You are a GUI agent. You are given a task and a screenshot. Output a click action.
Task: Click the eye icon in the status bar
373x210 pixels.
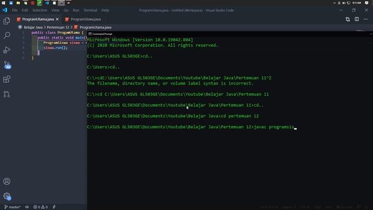click(27, 207)
